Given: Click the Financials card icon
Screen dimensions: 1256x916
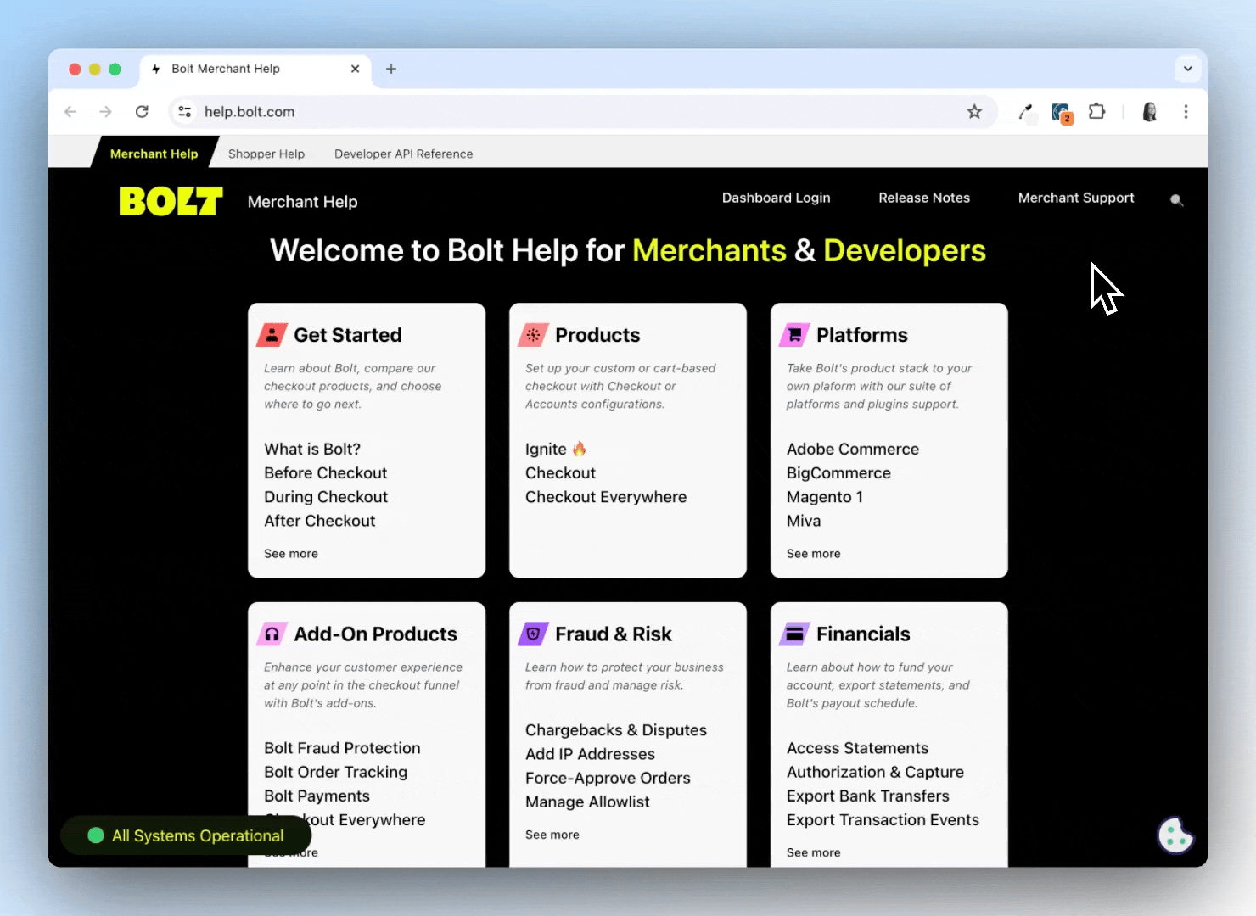Looking at the screenshot, I should 794,634.
